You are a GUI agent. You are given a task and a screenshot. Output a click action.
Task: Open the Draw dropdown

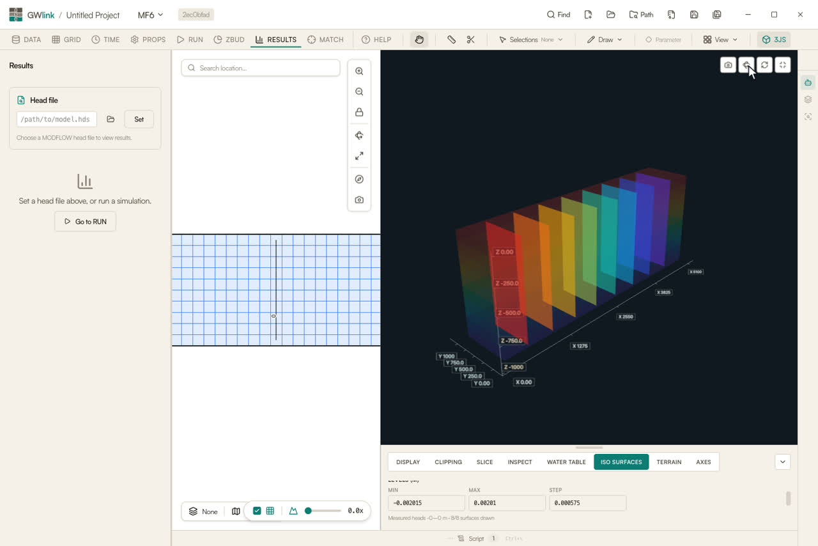click(x=605, y=40)
